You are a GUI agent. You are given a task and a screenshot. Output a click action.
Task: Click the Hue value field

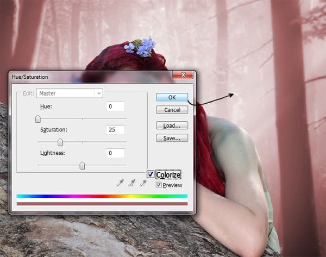point(115,106)
